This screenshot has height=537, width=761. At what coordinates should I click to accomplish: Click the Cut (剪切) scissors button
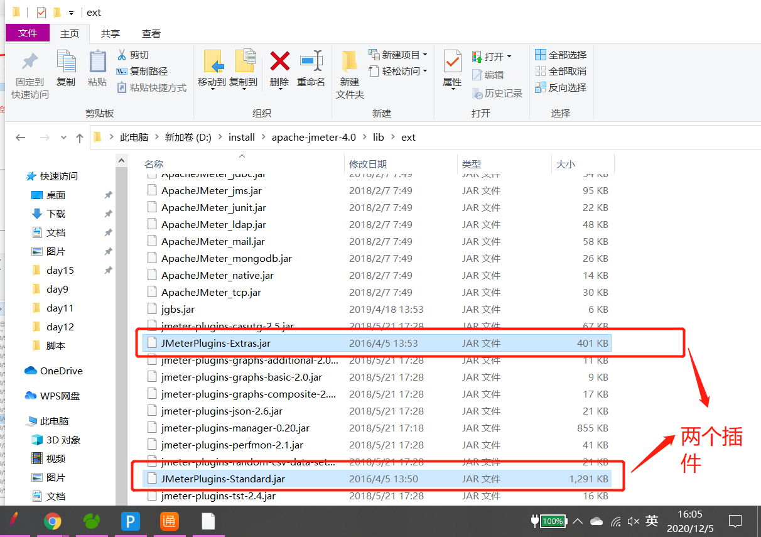(x=133, y=55)
